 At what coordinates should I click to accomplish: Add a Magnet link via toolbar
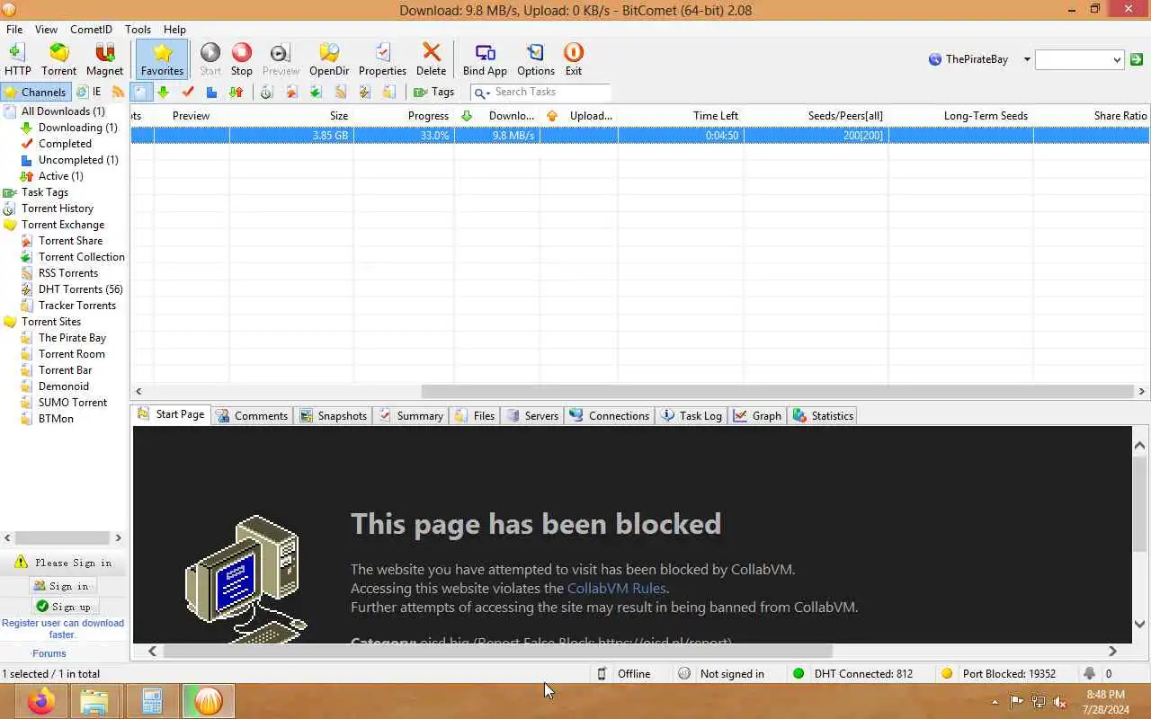pos(104,59)
